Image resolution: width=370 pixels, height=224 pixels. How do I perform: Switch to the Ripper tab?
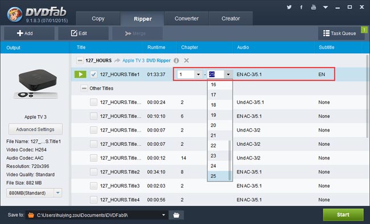pos(142,19)
